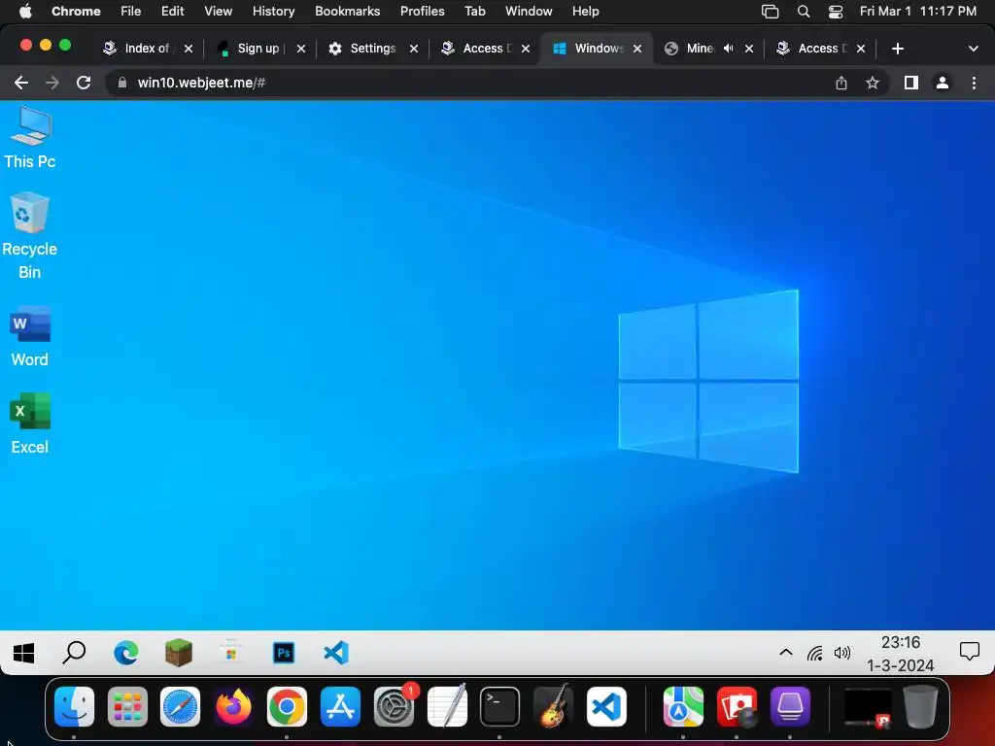Viewport: 995px width, 746px height.
Task: Launch Word from the desktop
Action: tap(30, 336)
